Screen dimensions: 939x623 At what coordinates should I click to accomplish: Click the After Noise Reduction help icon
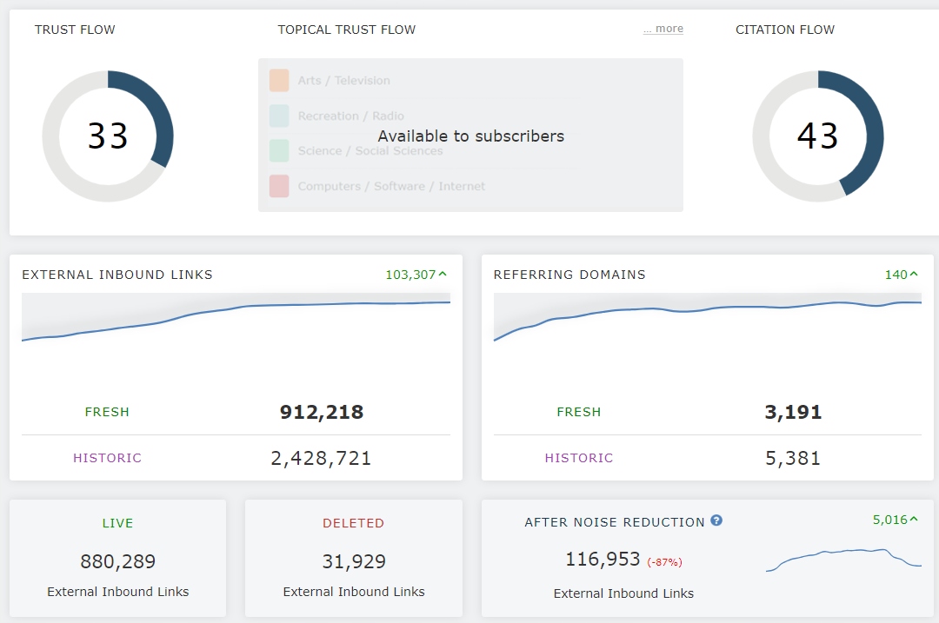coord(716,520)
